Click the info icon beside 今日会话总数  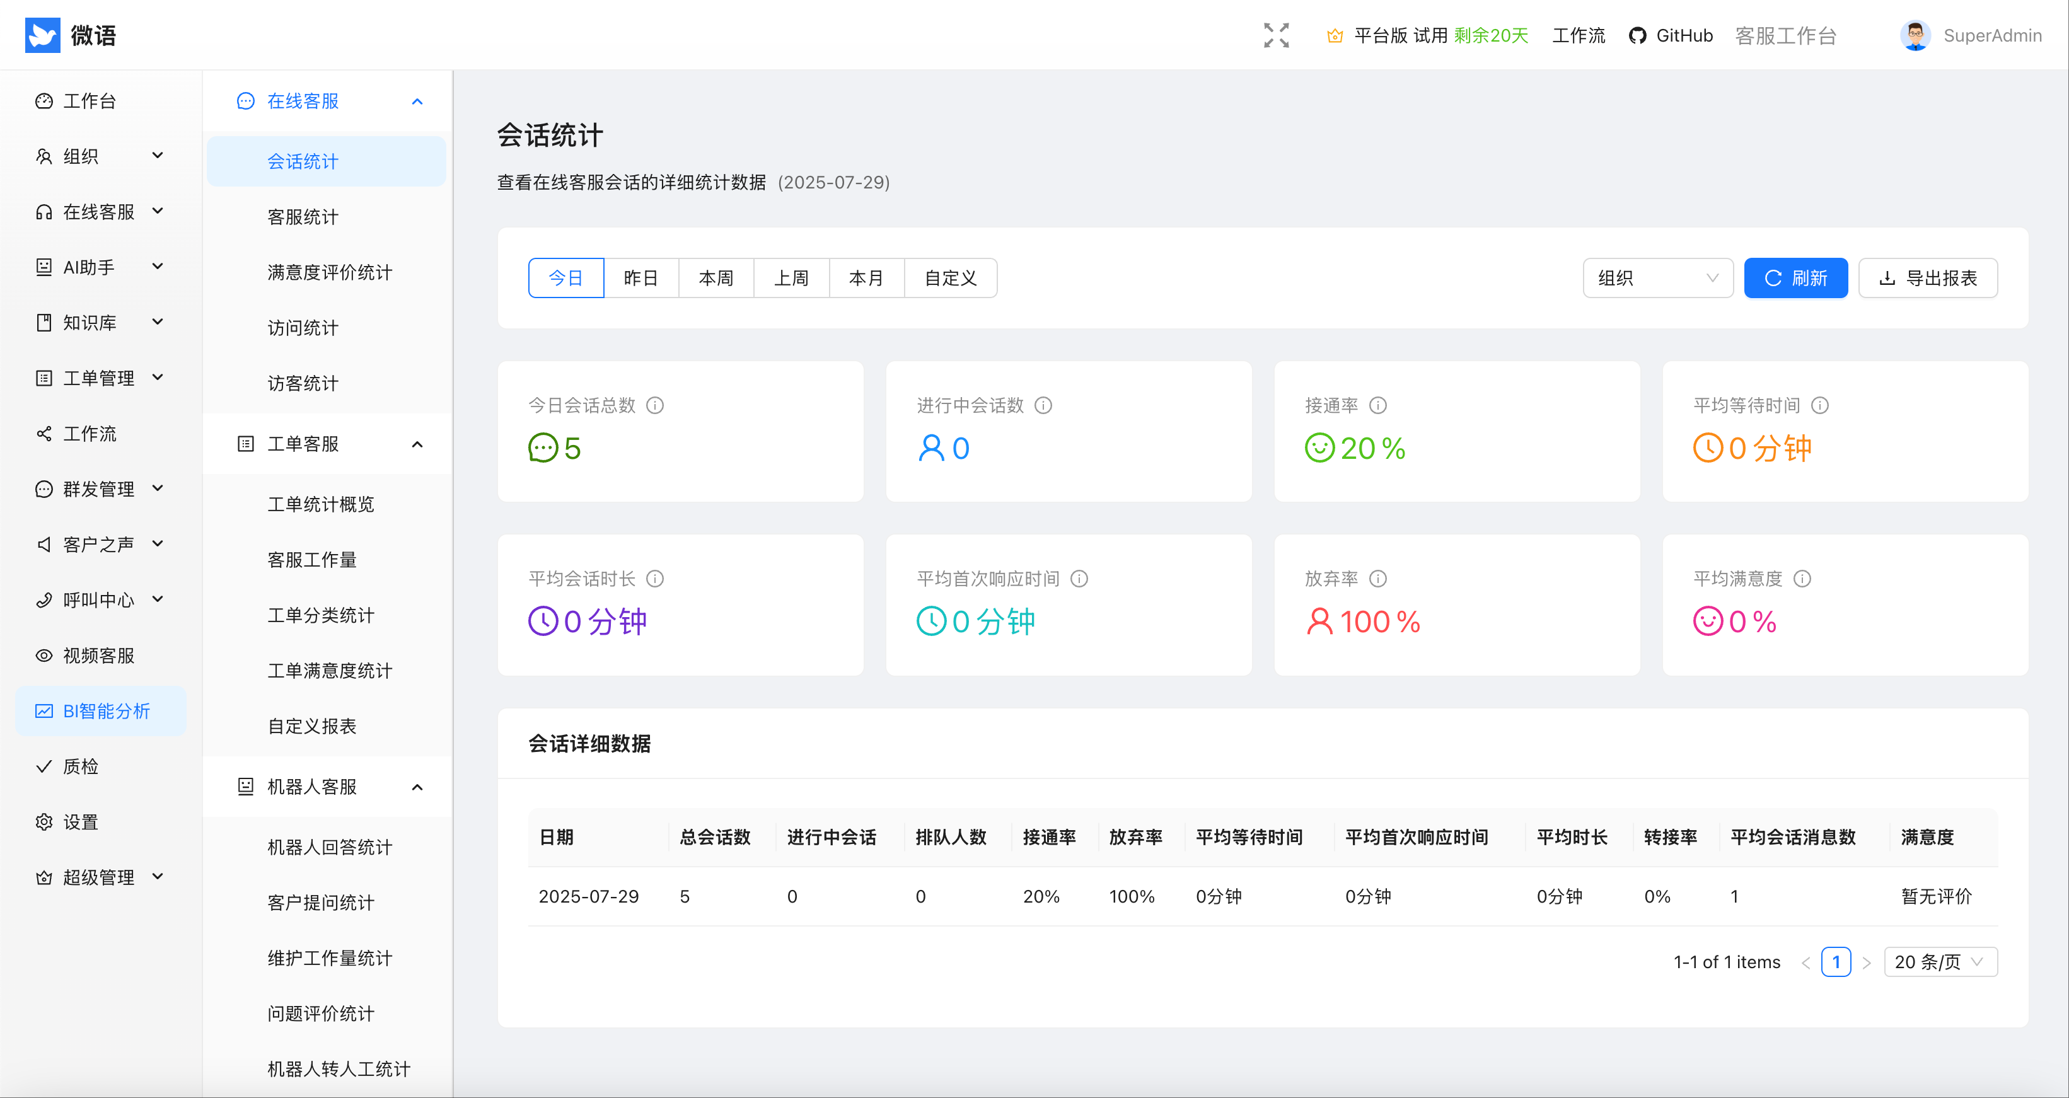click(654, 406)
